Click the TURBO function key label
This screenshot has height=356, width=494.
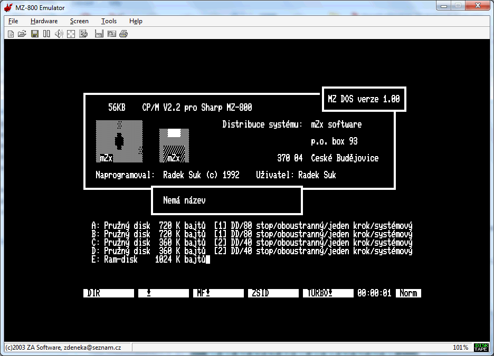pos(328,293)
